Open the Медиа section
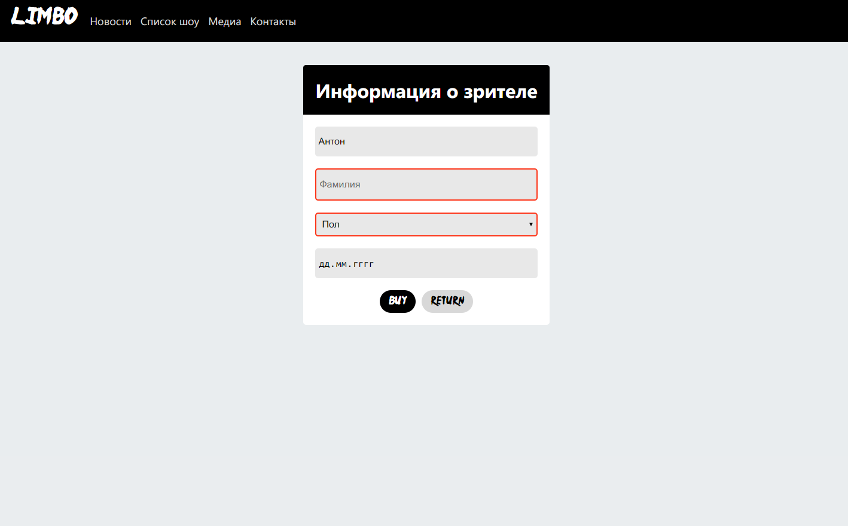Image resolution: width=848 pixels, height=526 pixels. point(225,21)
